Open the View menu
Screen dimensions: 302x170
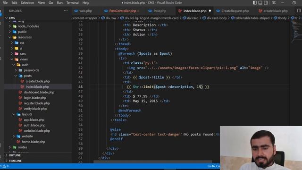pos(41,3)
